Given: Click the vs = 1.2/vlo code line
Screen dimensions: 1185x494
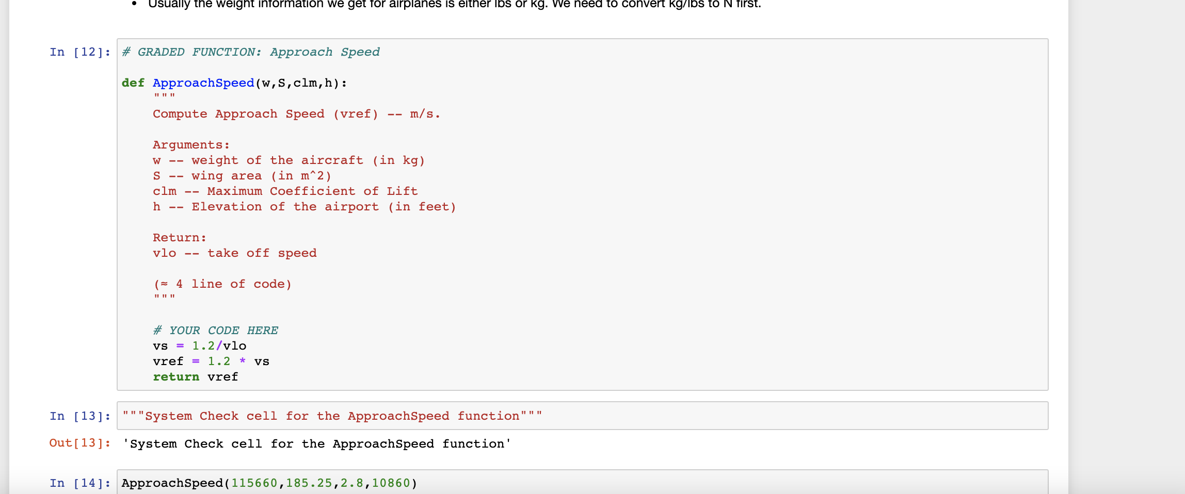Looking at the screenshot, I should pos(199,346).
